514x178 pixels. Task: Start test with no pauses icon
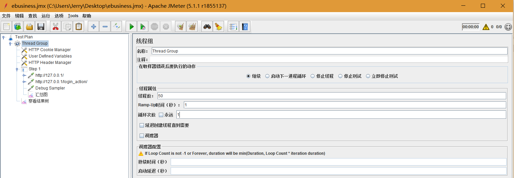143,27
